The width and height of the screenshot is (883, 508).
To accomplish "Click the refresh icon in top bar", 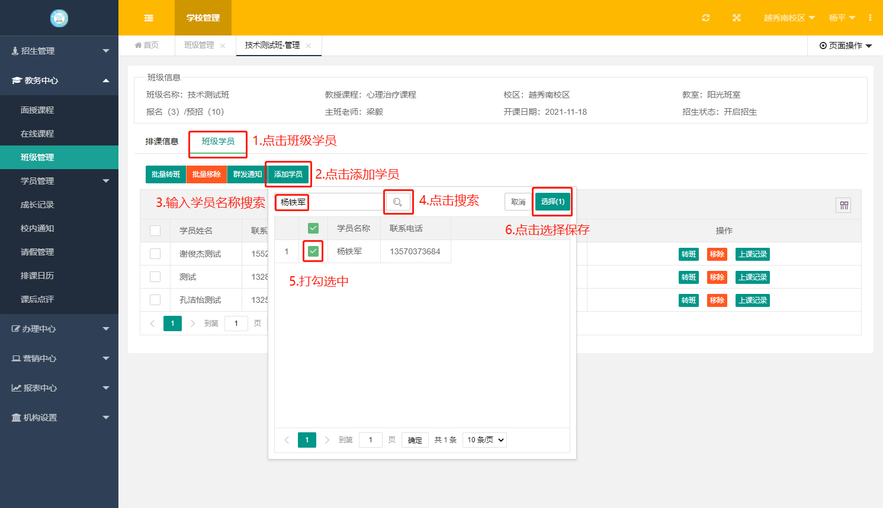I will click(705, 18).
